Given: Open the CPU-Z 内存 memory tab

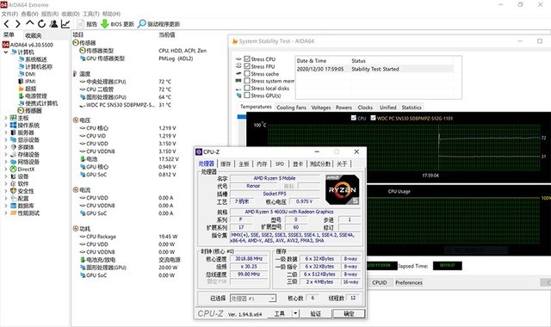Looking at the screenshot, I should [x=262, y=164].
